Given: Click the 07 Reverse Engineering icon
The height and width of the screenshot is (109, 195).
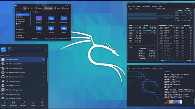Looking at the screenshot, I should [x=3, y=90].
